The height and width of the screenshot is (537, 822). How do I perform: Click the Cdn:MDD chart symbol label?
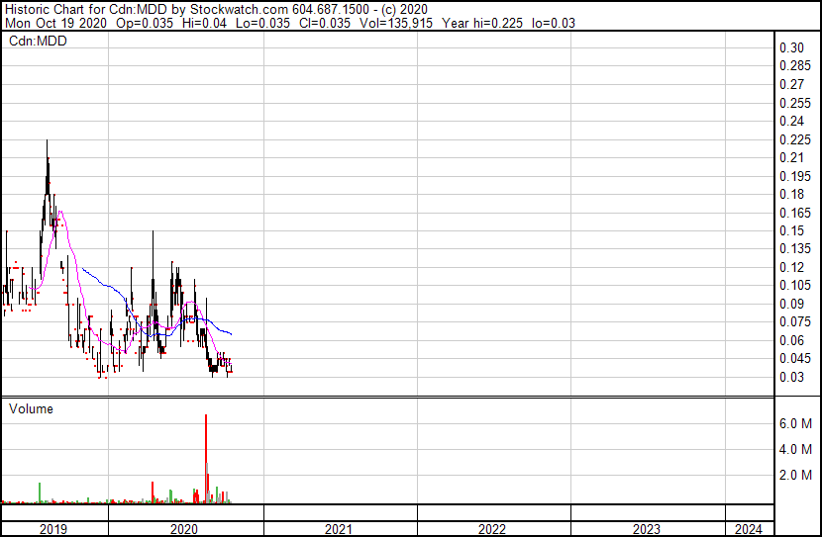[x=38, y=41]
